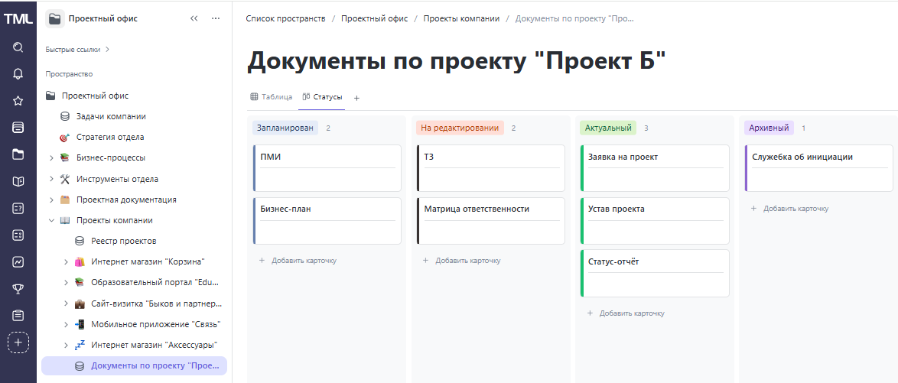
Task: Open the clipboard icon in left rail
Action: [18, 316]
